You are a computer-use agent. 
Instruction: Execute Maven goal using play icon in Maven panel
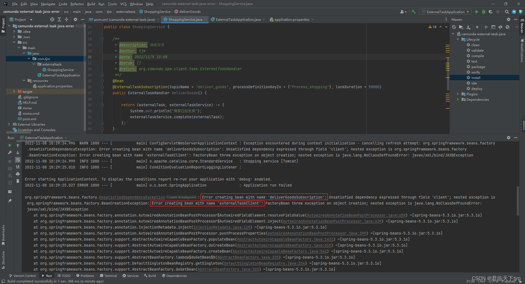(x=486, y=27)
